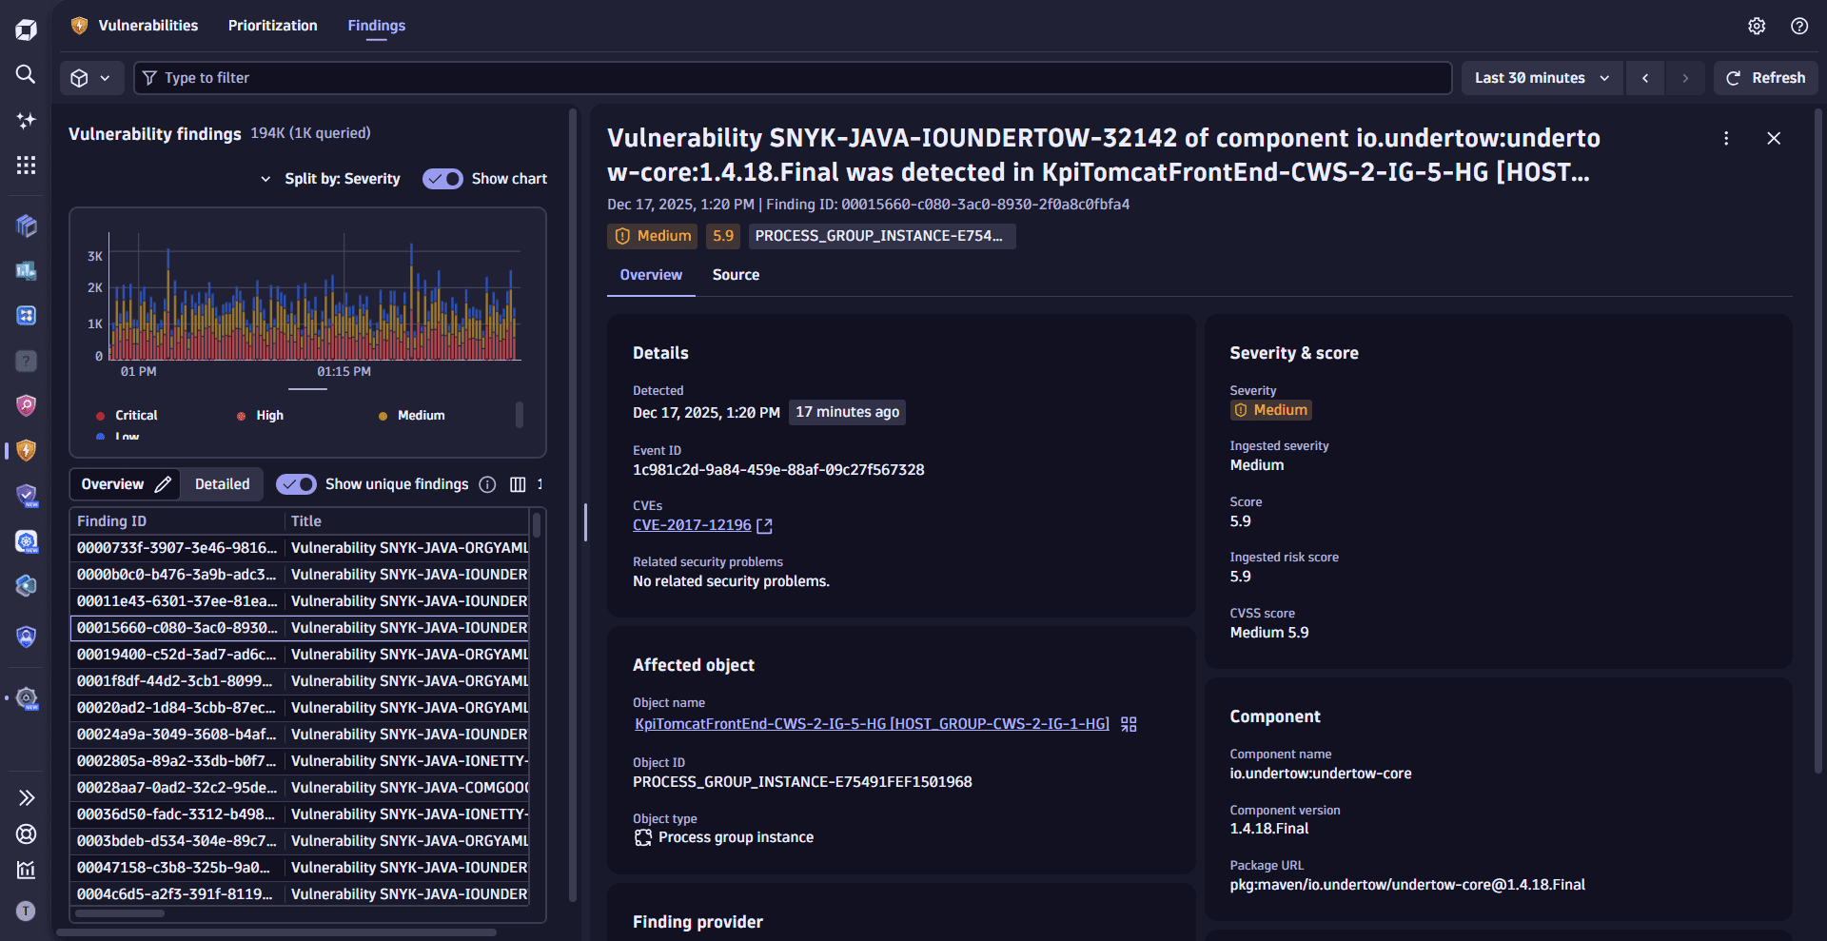Open the CVE-2017-12196 link
Viewport: 1827px width, 941px height.
click(x=692, y=525)
